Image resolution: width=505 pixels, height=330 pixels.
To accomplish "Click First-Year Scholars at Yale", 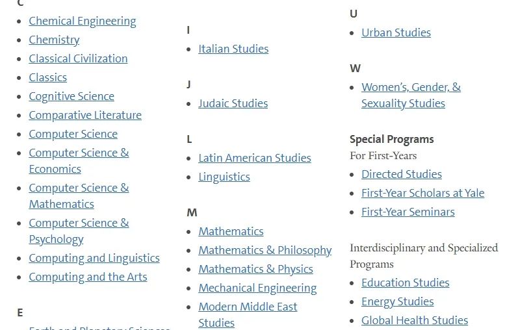I will pyautogui.click(x=423, y=193).
